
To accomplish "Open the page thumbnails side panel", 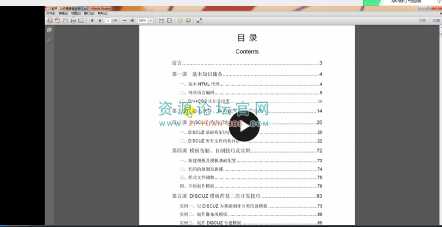I will tap(49, 30).
